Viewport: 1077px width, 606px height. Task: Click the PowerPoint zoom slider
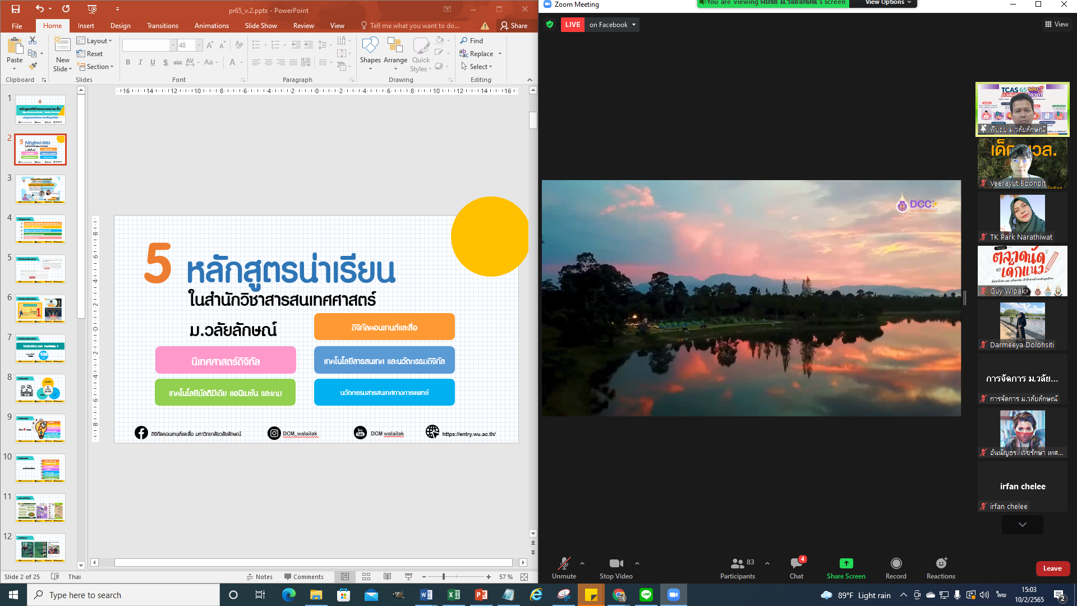444,576
